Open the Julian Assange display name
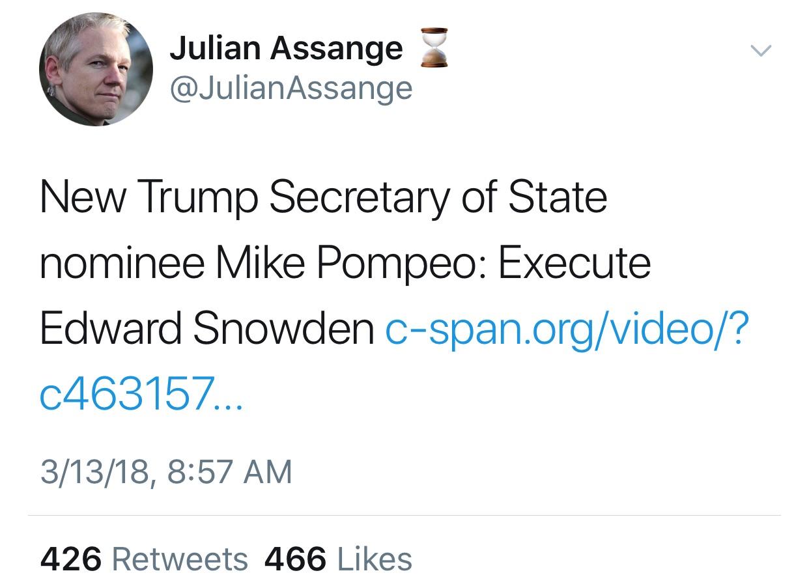Viewport: 809px width, 586px height. coord(286,49)
